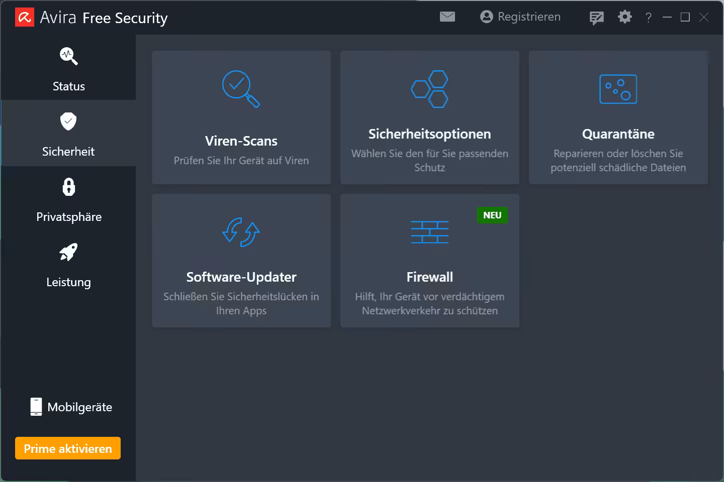Open the feedback chat icon
Screen dimensions: 724x482
pyautogui.click(x=597, y=17)
